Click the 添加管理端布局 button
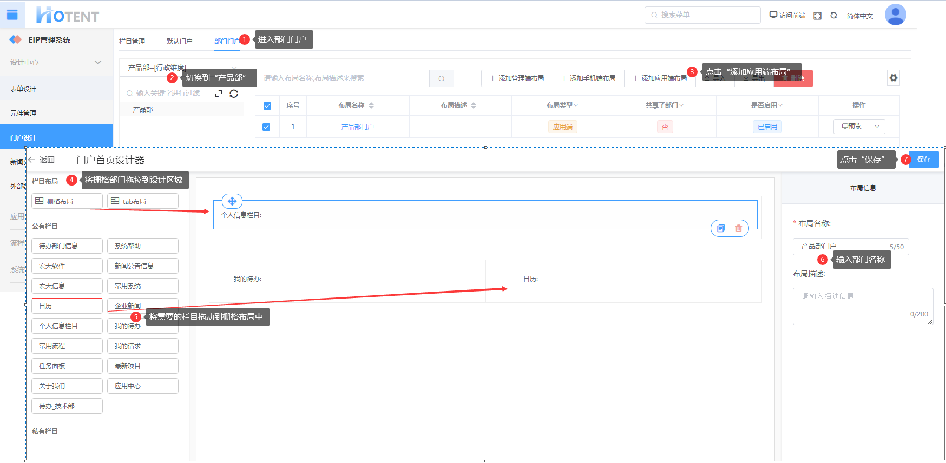This screenshot has height=463, width=946. [517, 78]
